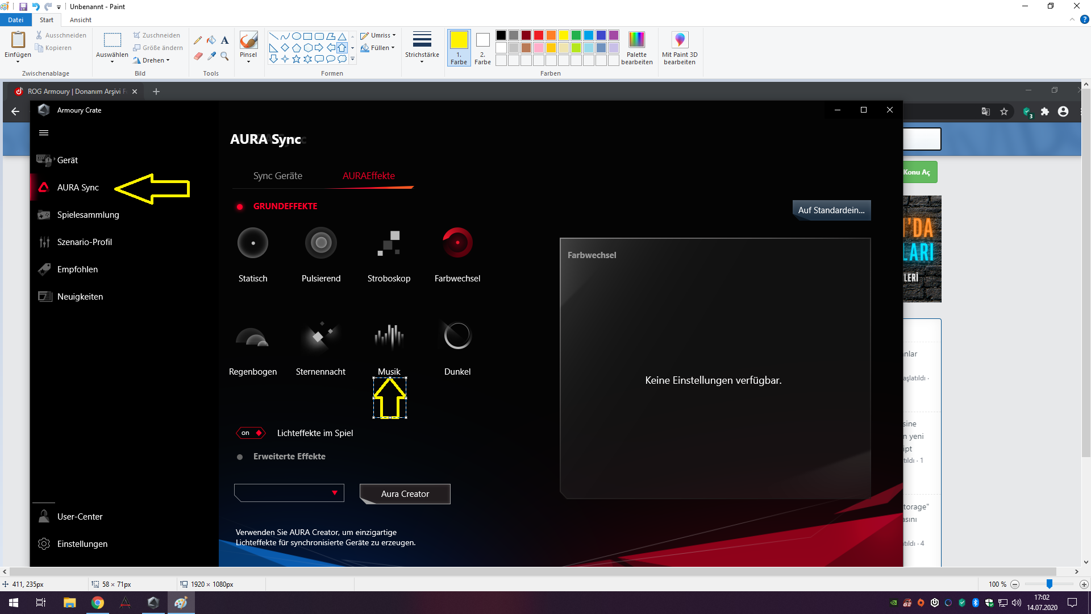
Task: Open the Ansicht ribbon tab
Action: tap(80, 20)
